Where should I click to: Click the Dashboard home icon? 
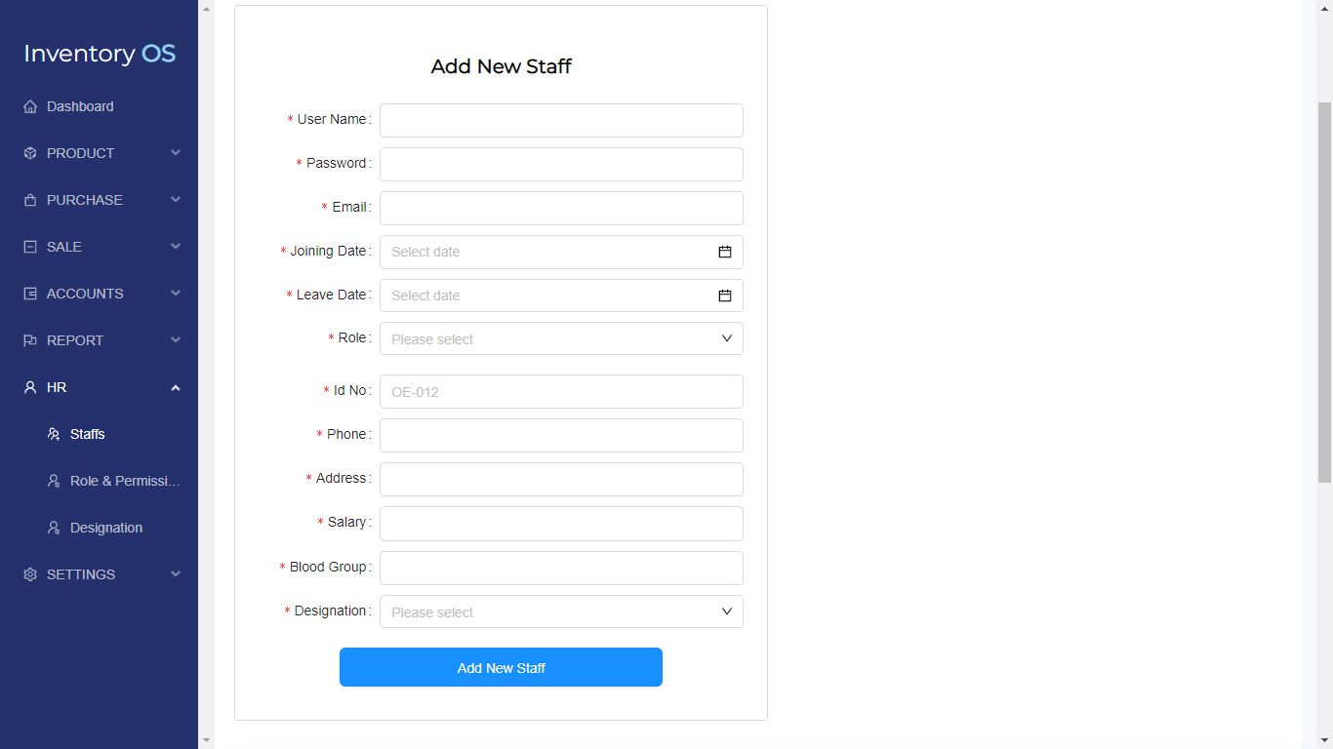[x=30, y=106]
